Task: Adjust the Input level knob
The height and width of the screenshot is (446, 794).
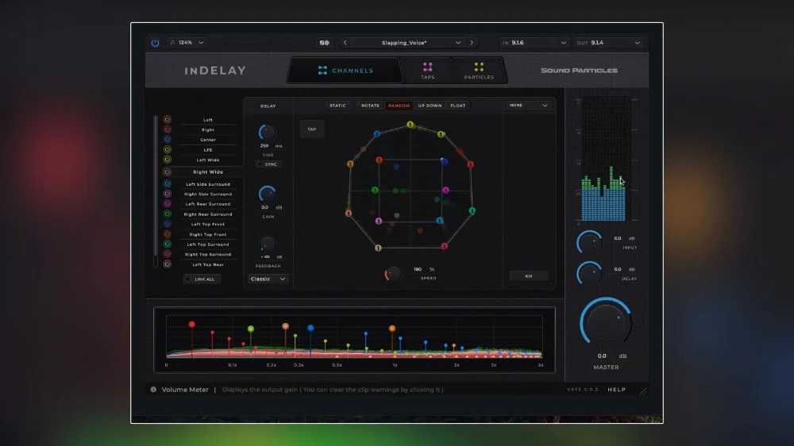Action: point(589,243)
